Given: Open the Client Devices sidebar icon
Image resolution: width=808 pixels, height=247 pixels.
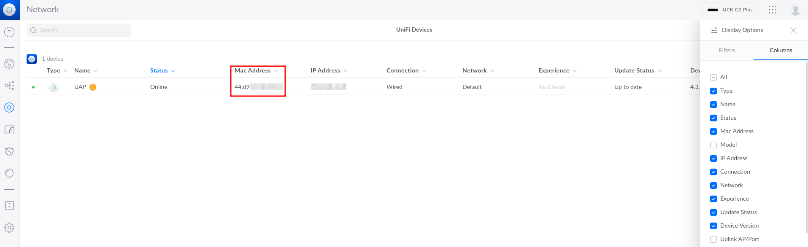Looking at the screenshot, I should [9, 129].
